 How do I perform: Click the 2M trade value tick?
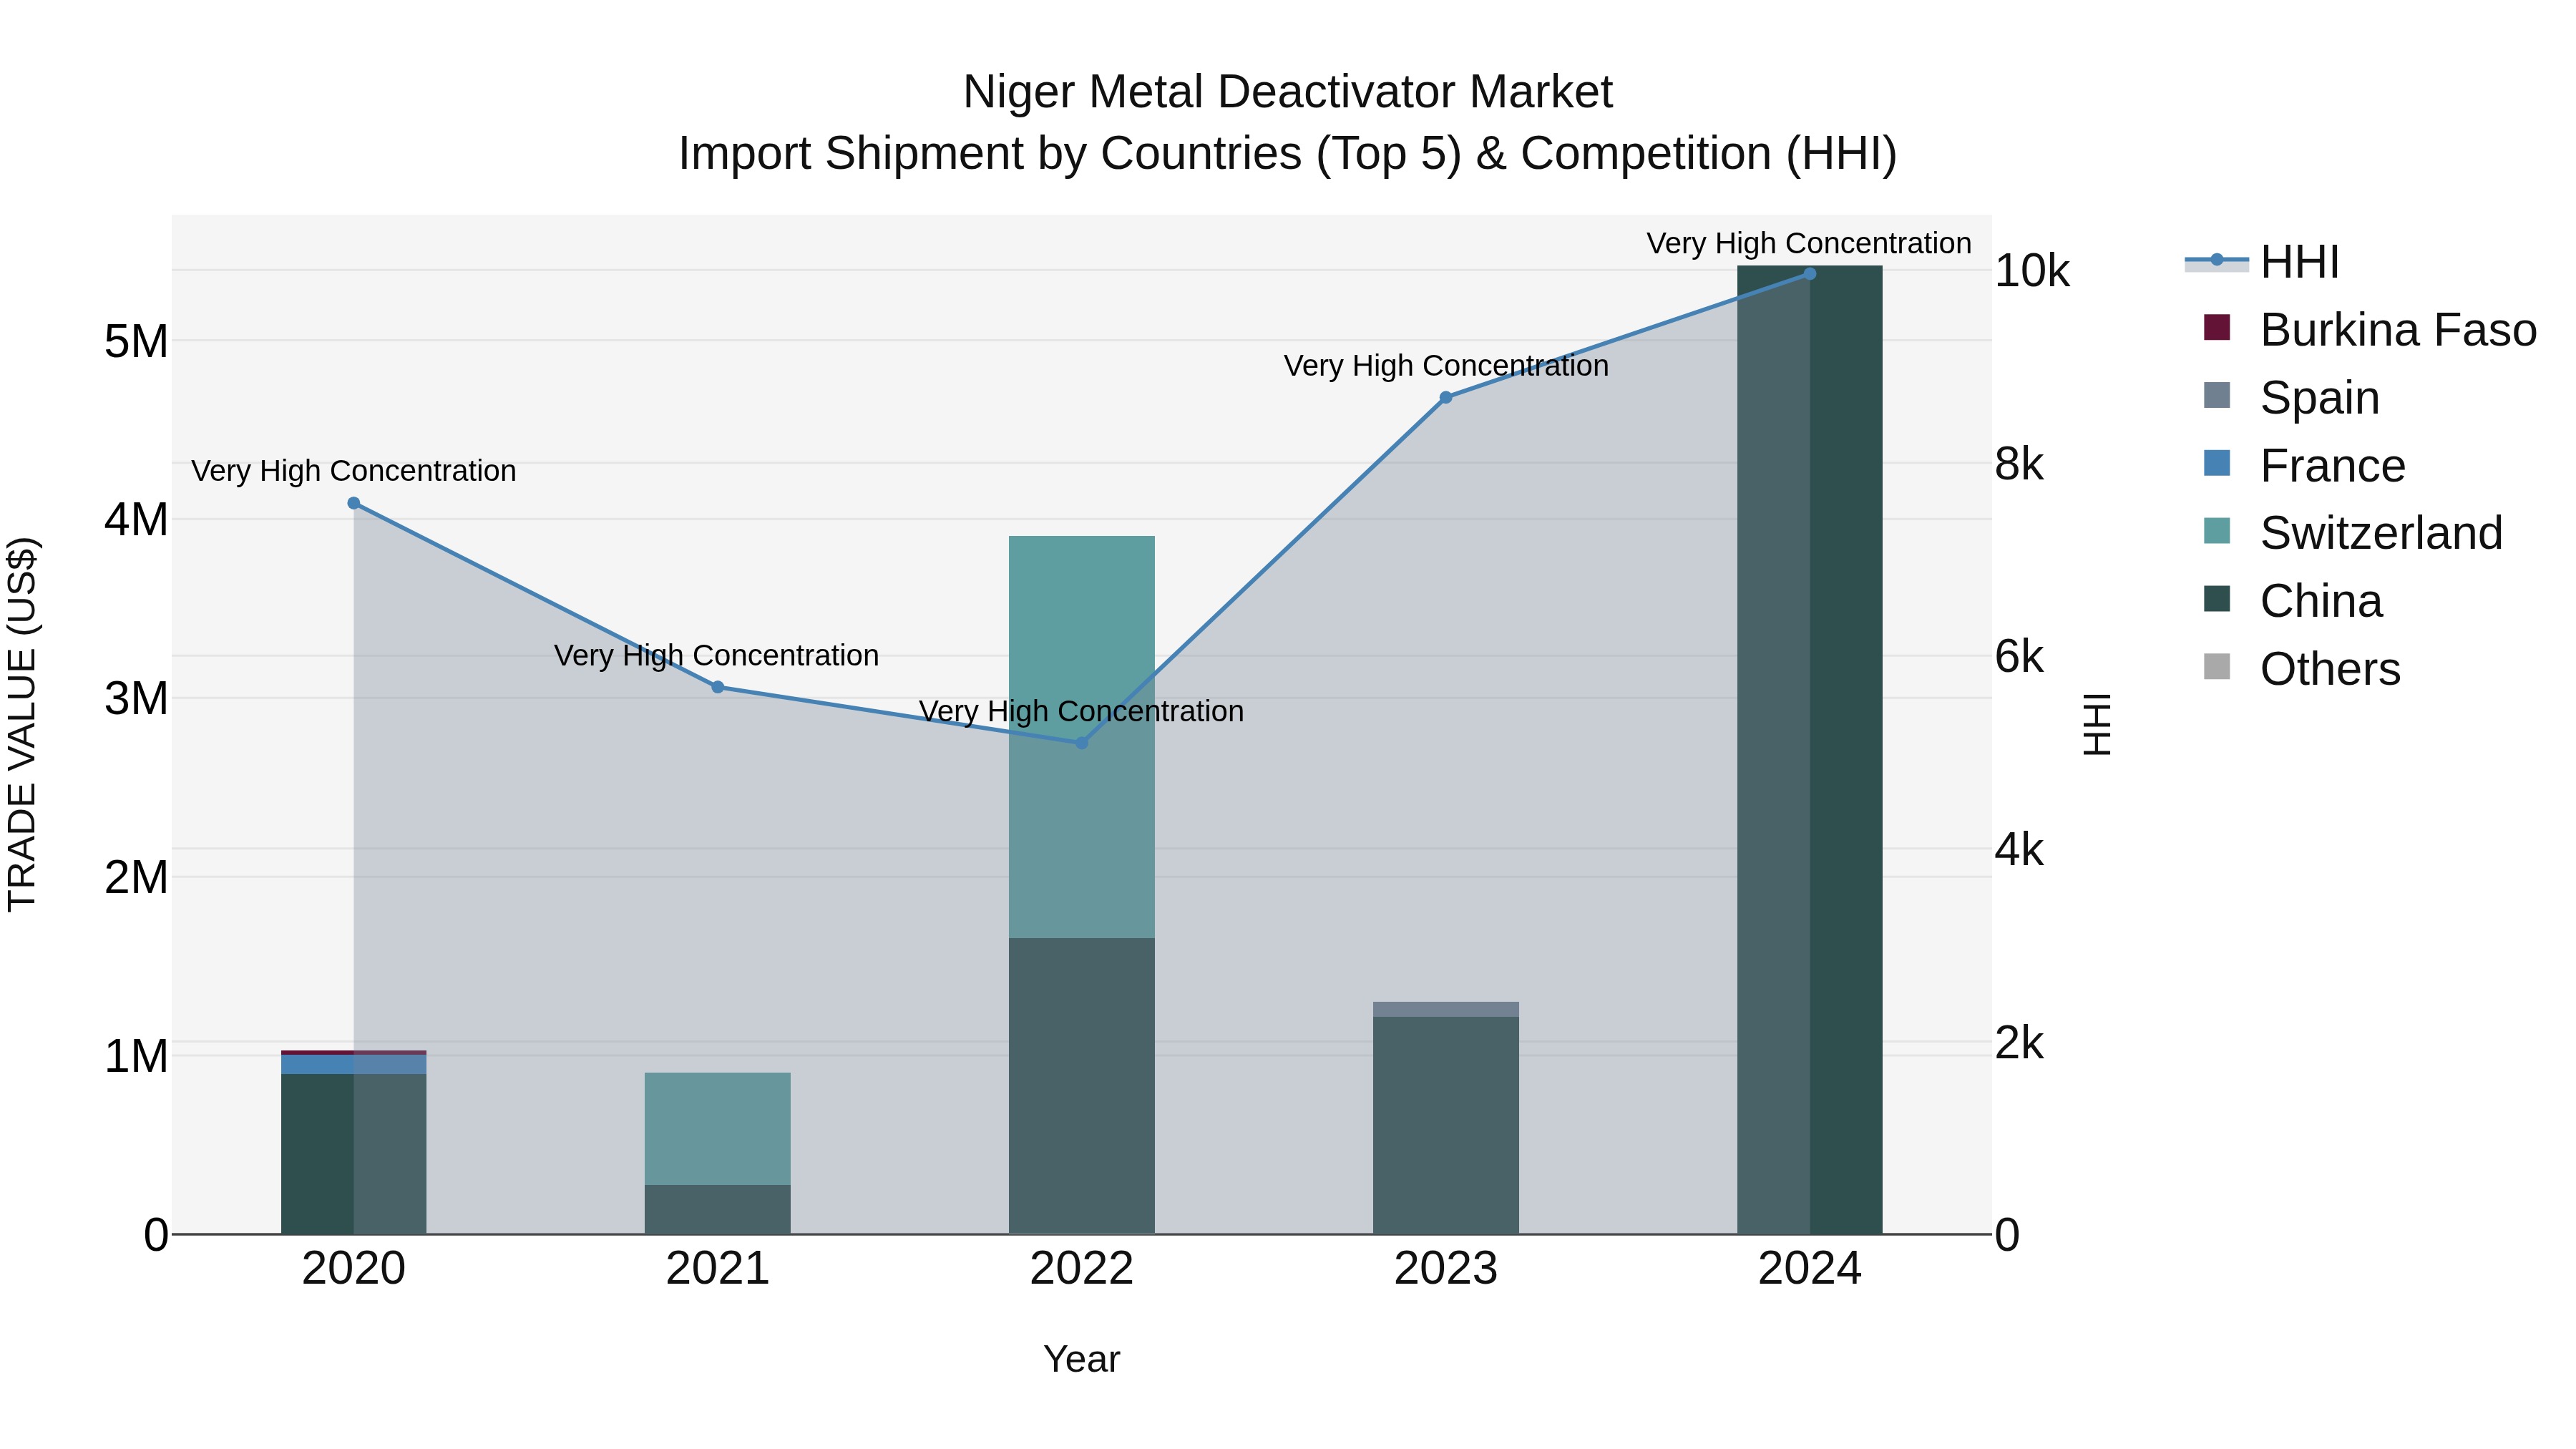137,877
